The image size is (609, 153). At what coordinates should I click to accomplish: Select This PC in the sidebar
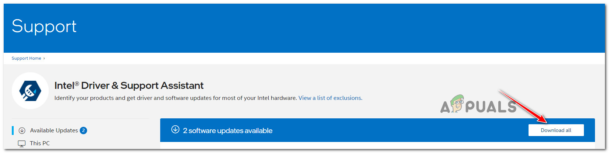(39, 143)
